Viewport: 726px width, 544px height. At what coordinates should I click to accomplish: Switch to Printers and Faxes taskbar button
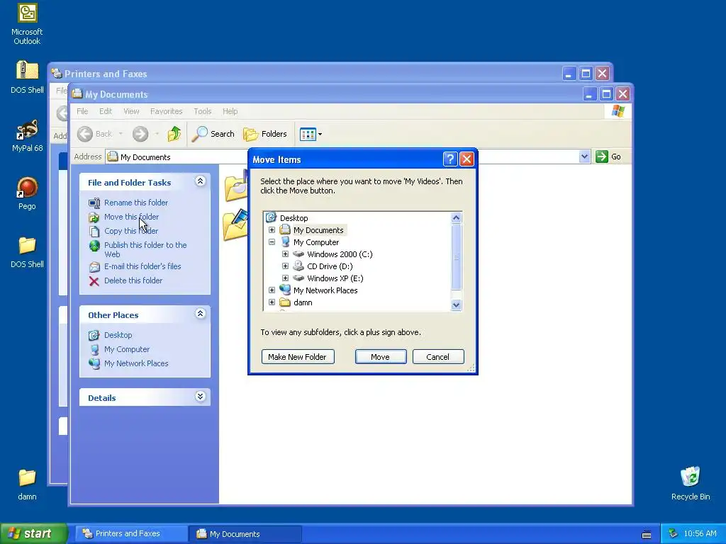pyautogui.click(x=130, y=533)
